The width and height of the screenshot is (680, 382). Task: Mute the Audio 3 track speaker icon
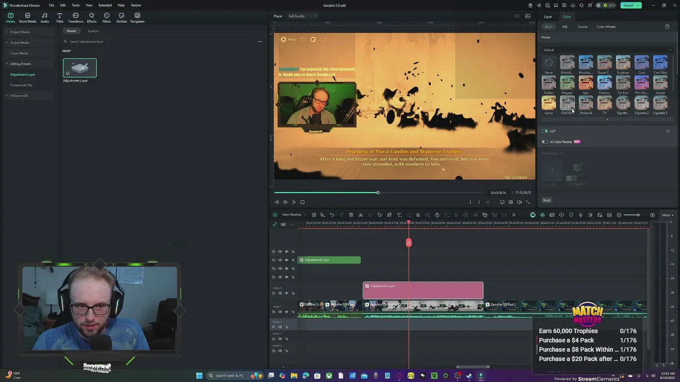point(280,351)
